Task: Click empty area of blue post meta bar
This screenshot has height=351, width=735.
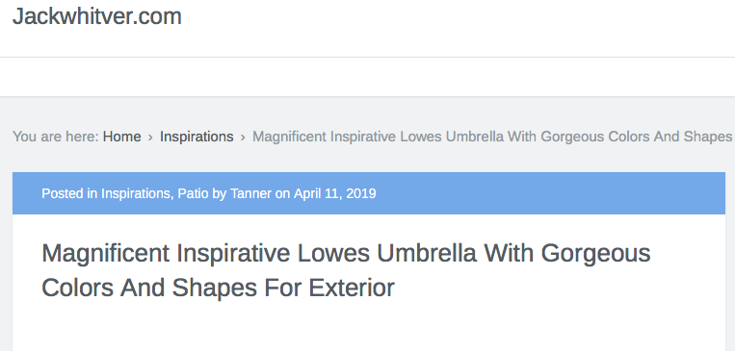Action: tap(548, 193)
